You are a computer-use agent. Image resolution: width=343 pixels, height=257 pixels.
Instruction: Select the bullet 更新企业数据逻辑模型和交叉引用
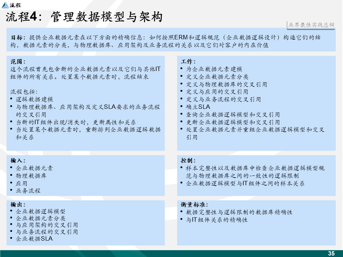pos(233,122)
